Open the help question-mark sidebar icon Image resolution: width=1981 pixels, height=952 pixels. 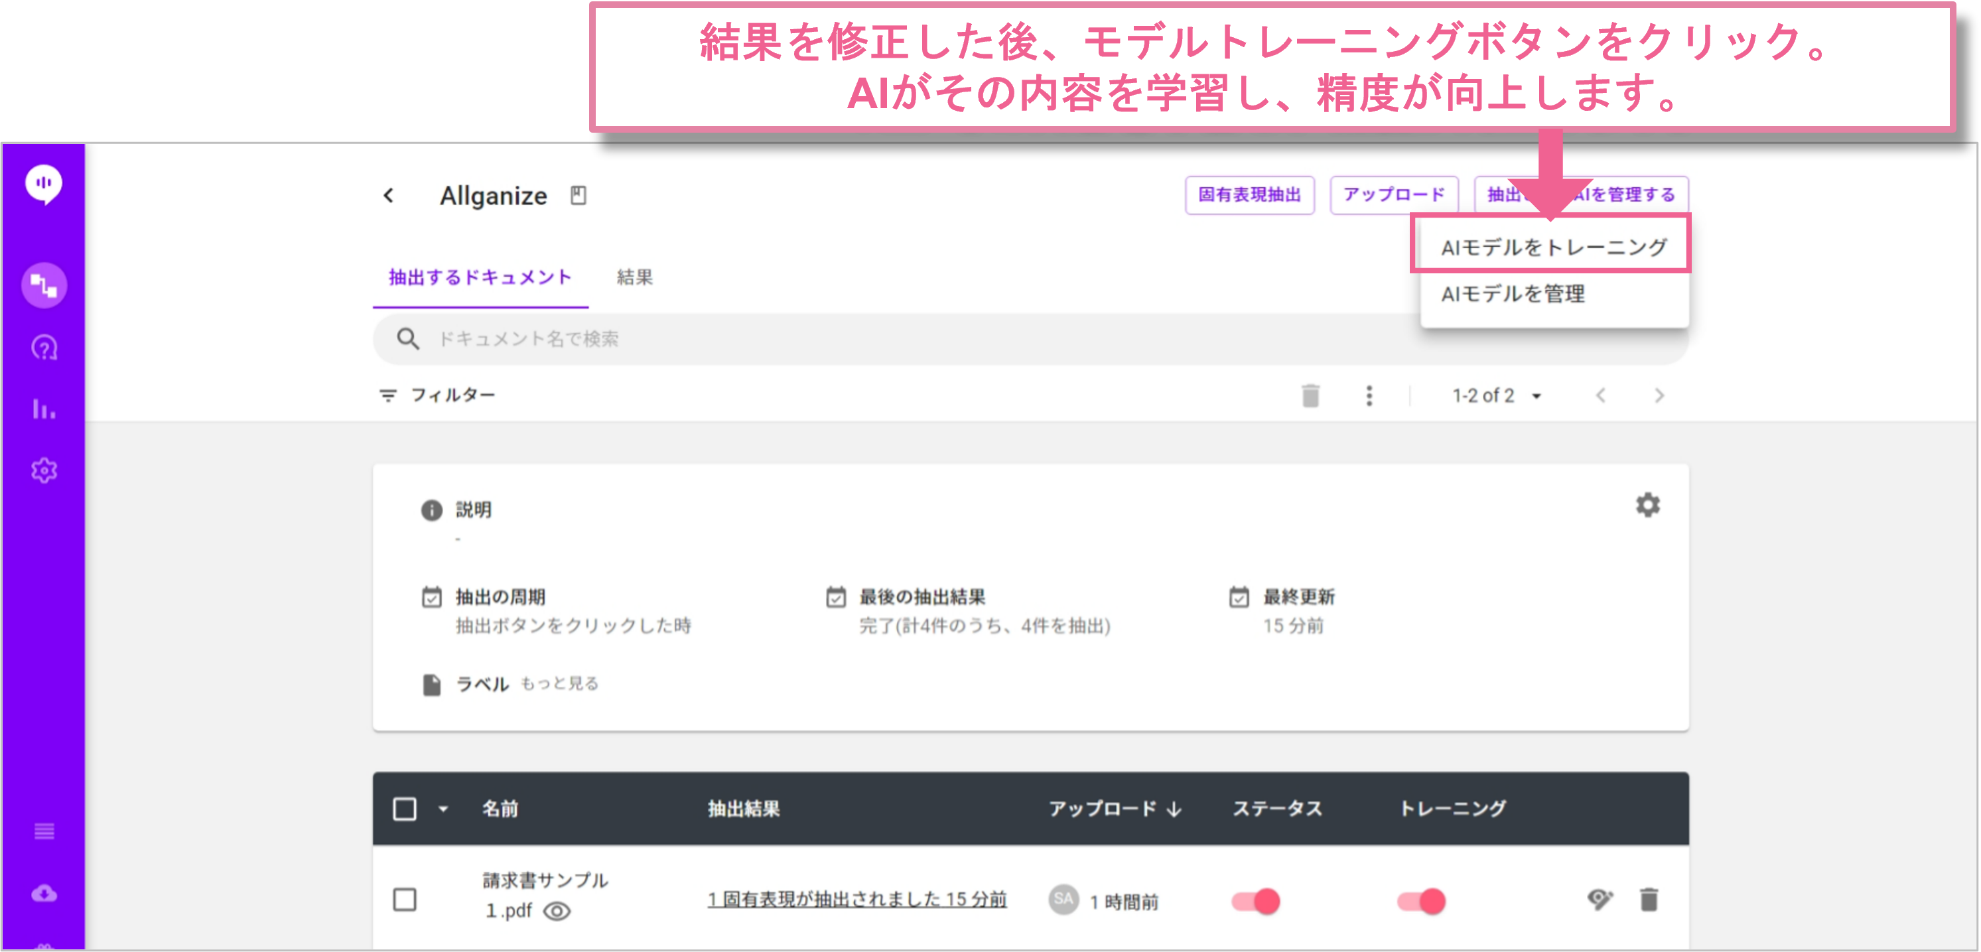(44, 348)
